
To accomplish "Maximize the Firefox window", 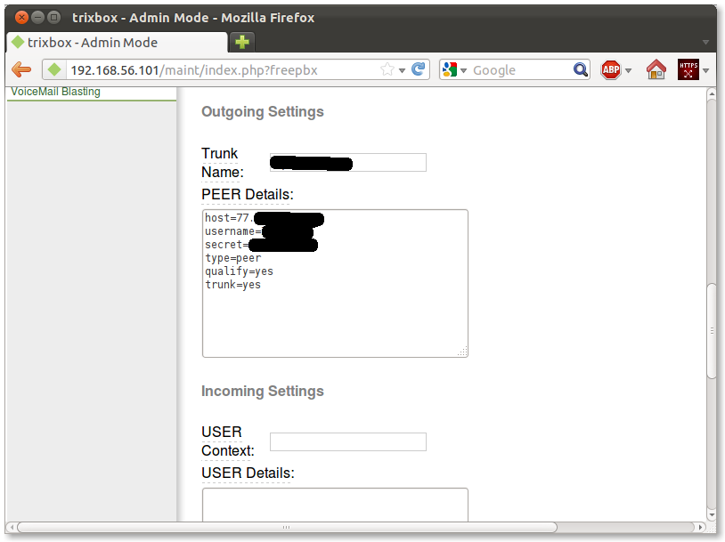I will click(x=54, y=18).
